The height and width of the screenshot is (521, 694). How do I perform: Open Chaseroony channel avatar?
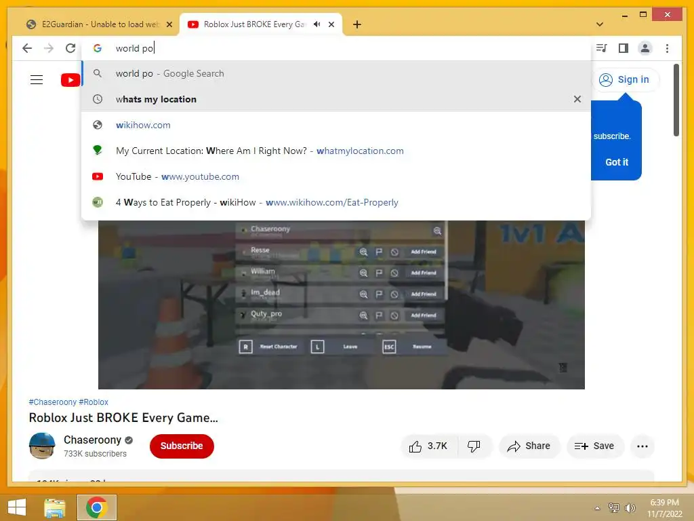click(42, 446)
